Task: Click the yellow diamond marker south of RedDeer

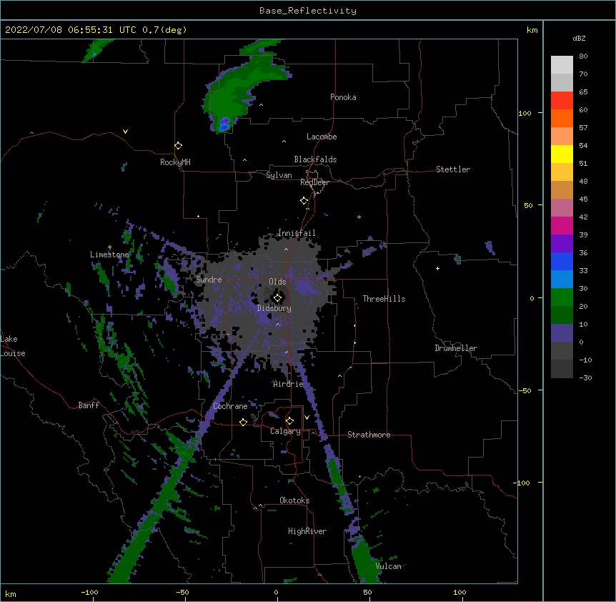Action: click(304, 201)
